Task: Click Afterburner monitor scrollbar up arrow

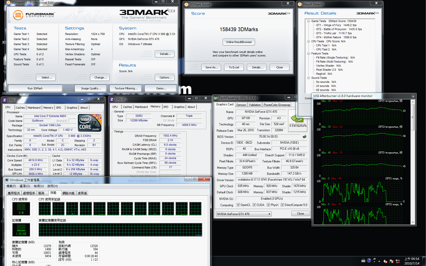Action: tap(413, 102)
